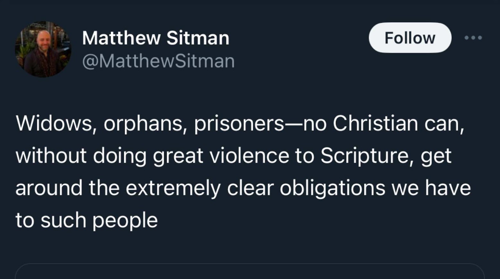Open Matthew Sitman's profile picture
The height and width of the screenshot is (279, 500).
click(x=43, y=49)
